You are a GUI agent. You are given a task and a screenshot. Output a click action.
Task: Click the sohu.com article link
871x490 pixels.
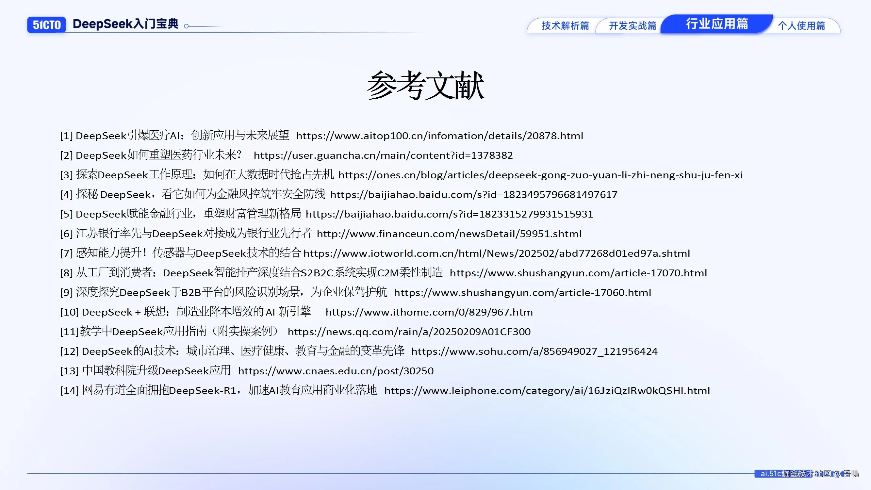click(x=534, y=352)
